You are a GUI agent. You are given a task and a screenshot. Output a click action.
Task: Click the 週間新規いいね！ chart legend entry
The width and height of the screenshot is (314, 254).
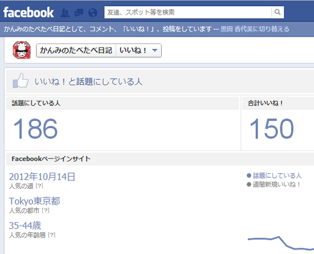[x=273, y=184]
